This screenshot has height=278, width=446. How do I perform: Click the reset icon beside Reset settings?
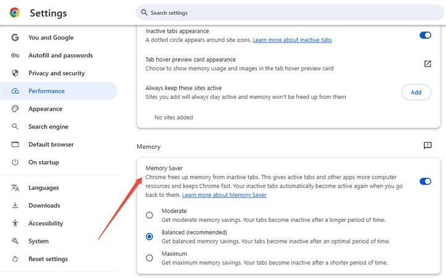point(15,259)
